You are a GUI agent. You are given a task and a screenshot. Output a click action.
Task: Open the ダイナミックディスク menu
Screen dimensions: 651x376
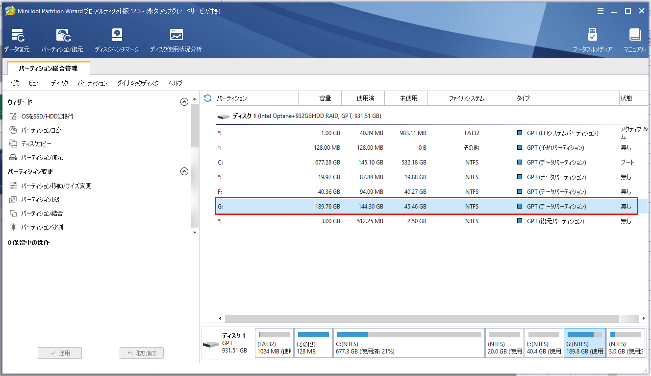[138, 83]
